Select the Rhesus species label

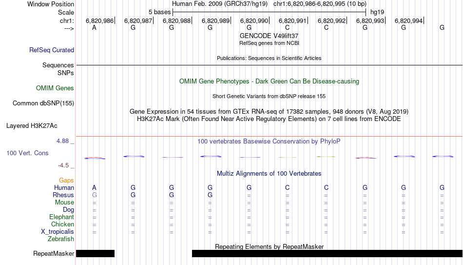coord(63,195)
